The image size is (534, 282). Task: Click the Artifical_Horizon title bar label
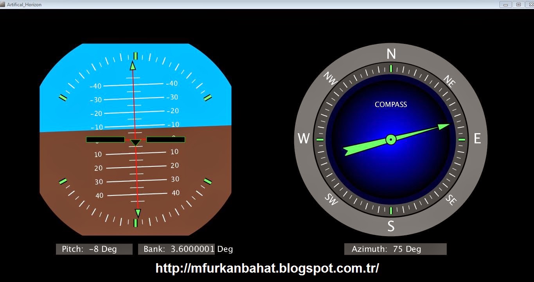coord(23,4)
